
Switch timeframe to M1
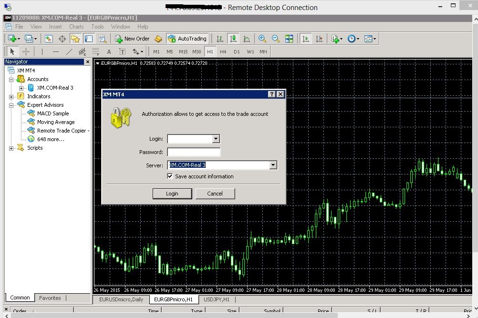coord(156,52)
